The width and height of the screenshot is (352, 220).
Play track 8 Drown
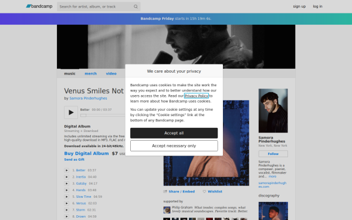tap(66, 216)
